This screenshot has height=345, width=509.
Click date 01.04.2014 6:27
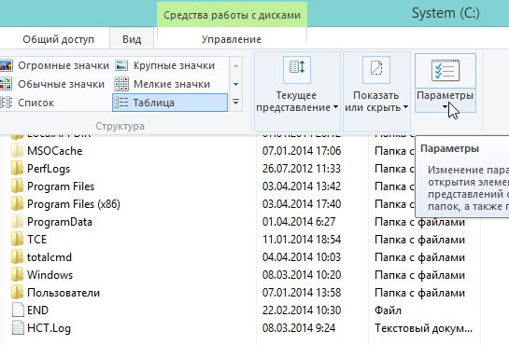(299, 222)
